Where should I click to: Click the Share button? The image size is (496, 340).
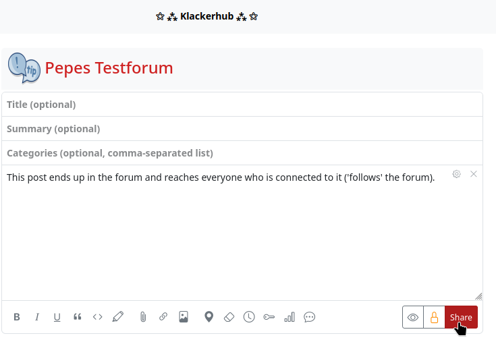(461, 317)
